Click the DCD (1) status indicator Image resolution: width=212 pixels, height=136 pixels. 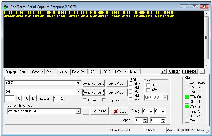[x=187, y=102]
